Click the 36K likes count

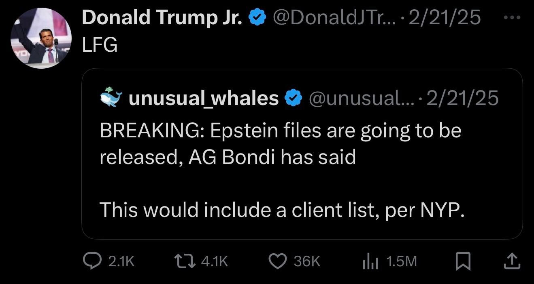click(307, 262)
